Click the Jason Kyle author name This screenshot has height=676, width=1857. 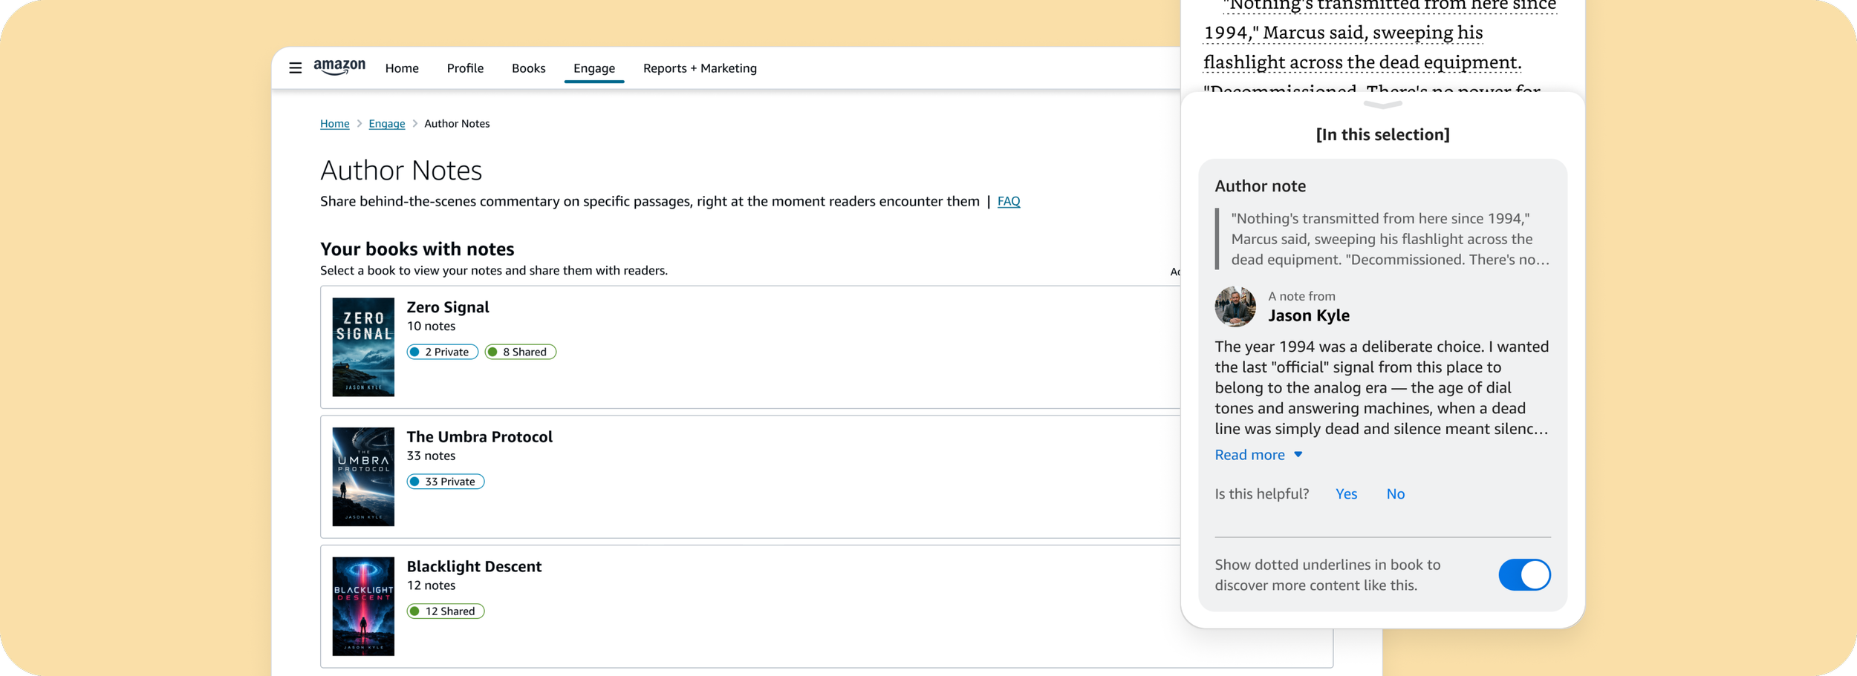1309,315
